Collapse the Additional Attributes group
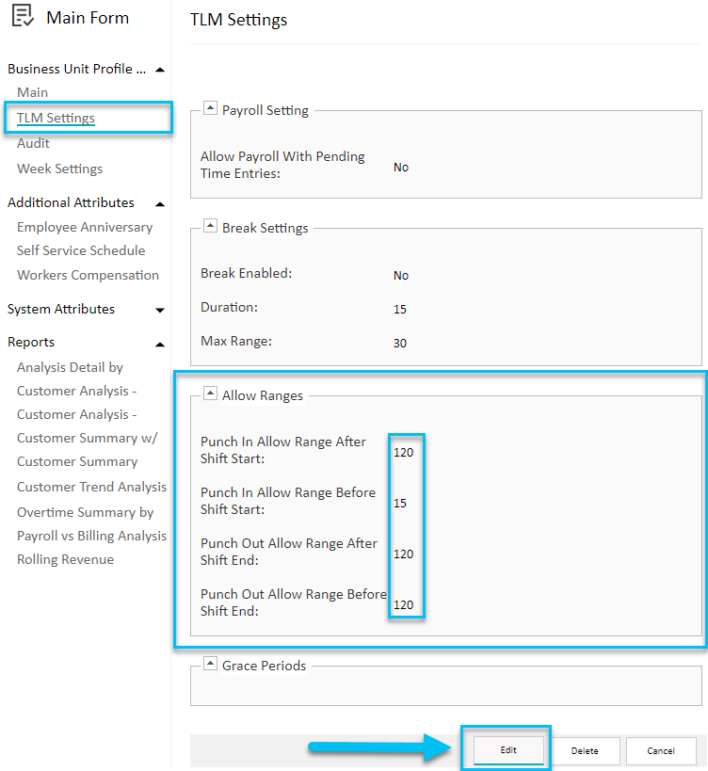 [160, 201]
